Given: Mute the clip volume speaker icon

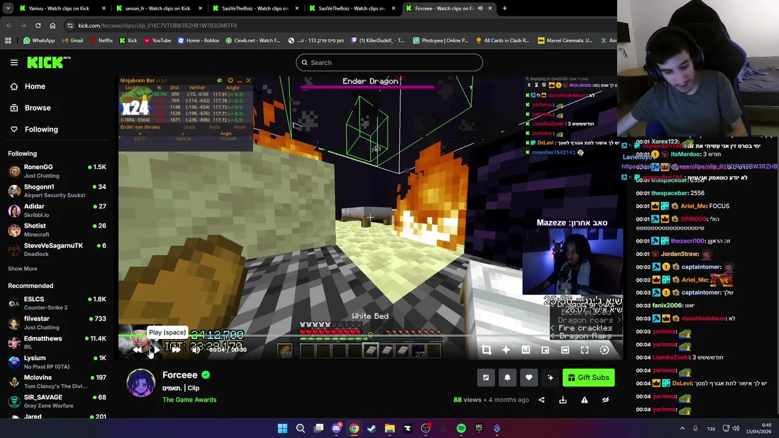Looking at the screenshot, I should tap(195, 350).
